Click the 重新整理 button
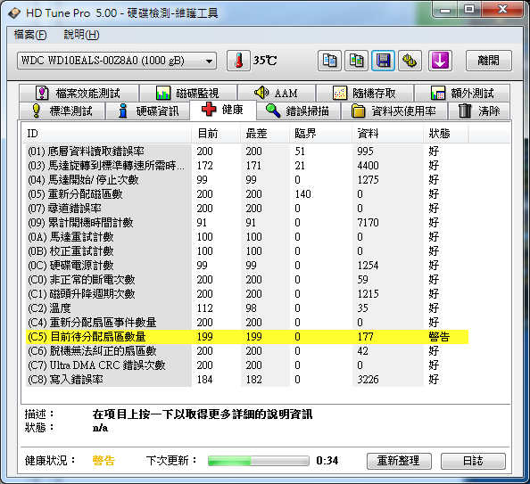530x484 pixels. [x=399, y=461]
